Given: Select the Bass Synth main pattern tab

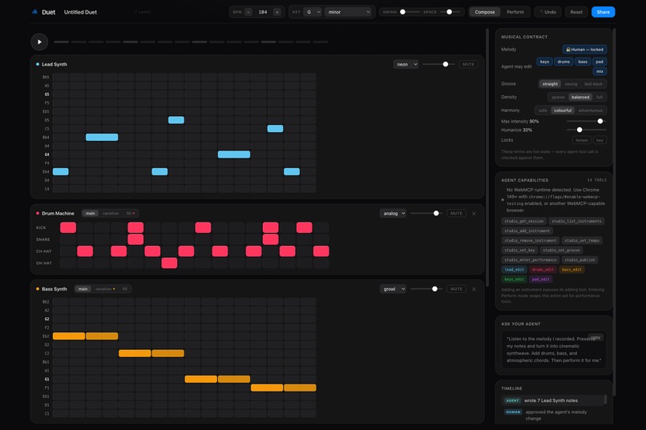Looking at the screenshot, I should pyautogui.click(x=83, y=289).
